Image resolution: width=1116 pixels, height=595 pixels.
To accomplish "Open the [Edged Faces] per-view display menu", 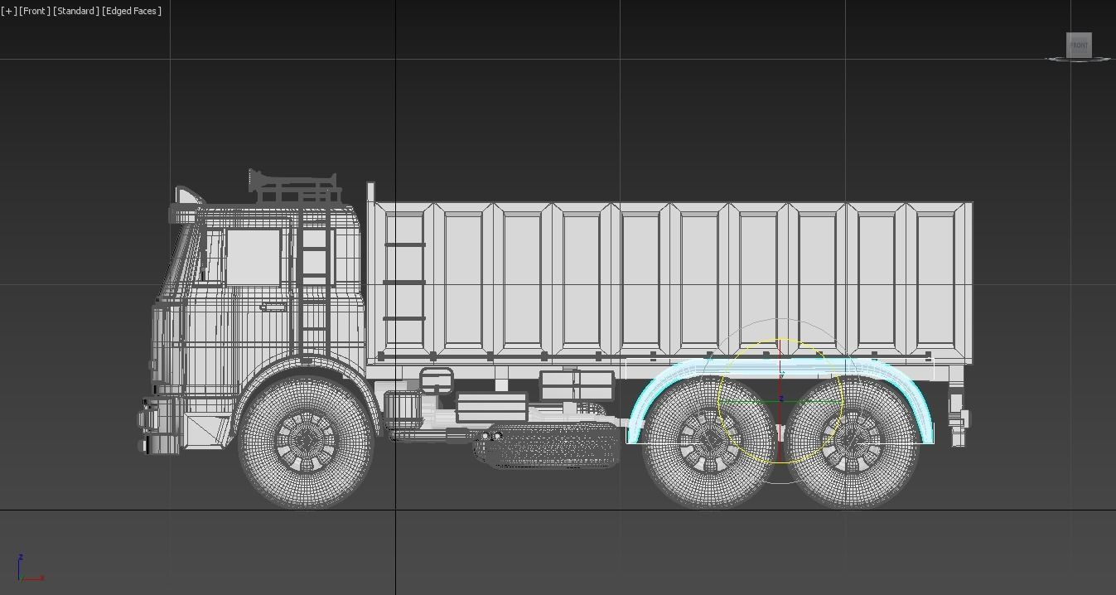I will [x=132, y=11].
